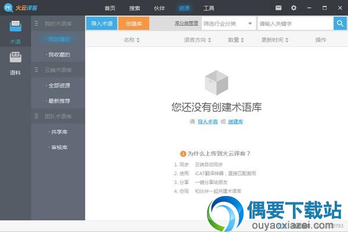Viewport: 348px width, 232px height.
Task: Open the settings gear icon
Action: click(293, 8)
